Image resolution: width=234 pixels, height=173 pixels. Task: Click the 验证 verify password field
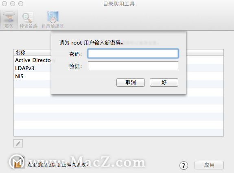point(133,66)
